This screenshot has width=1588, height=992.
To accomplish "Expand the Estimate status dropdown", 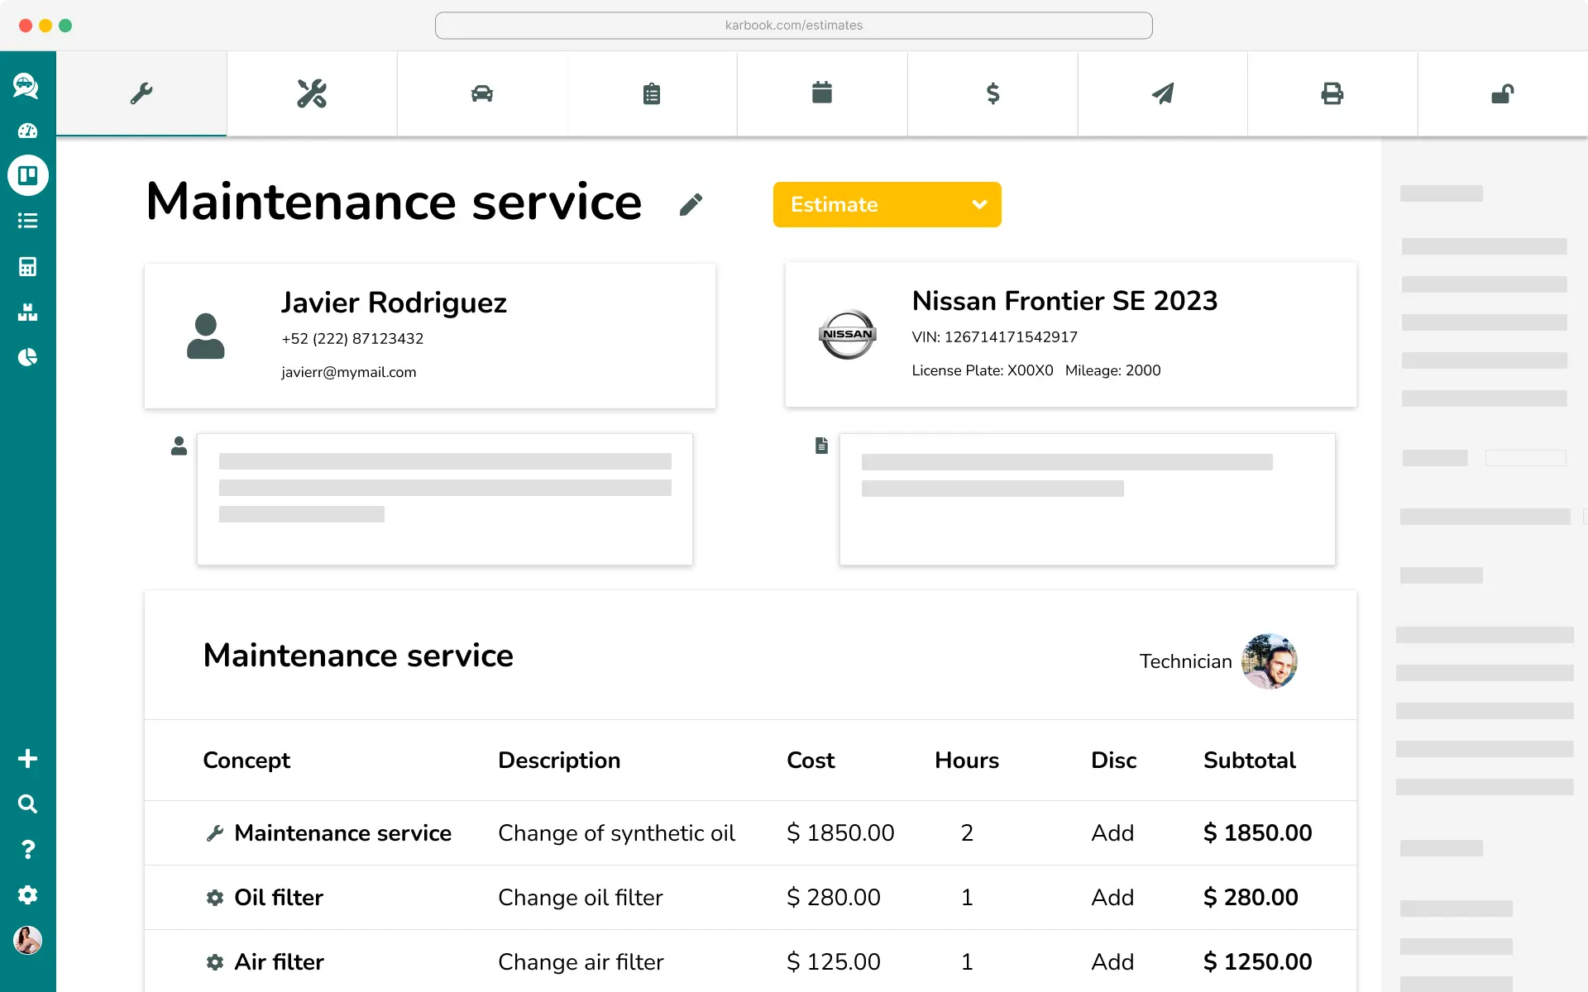I will tap(887, 204).
